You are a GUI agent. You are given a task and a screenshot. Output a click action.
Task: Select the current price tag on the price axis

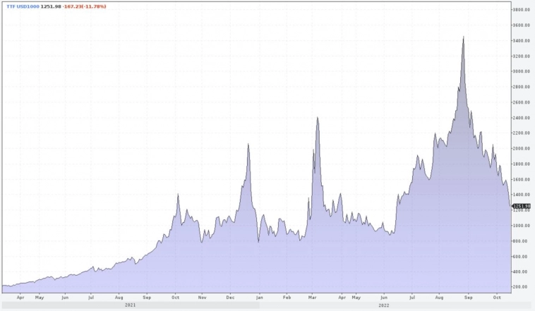click(520, 206)
